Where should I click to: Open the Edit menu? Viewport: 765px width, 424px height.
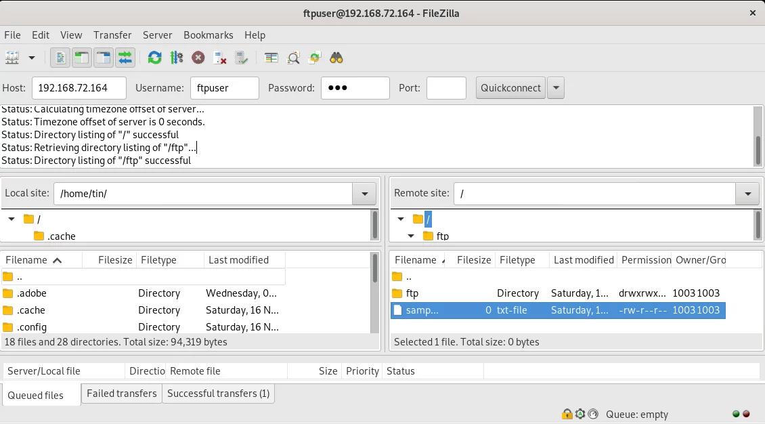click(x=41, y=35)
